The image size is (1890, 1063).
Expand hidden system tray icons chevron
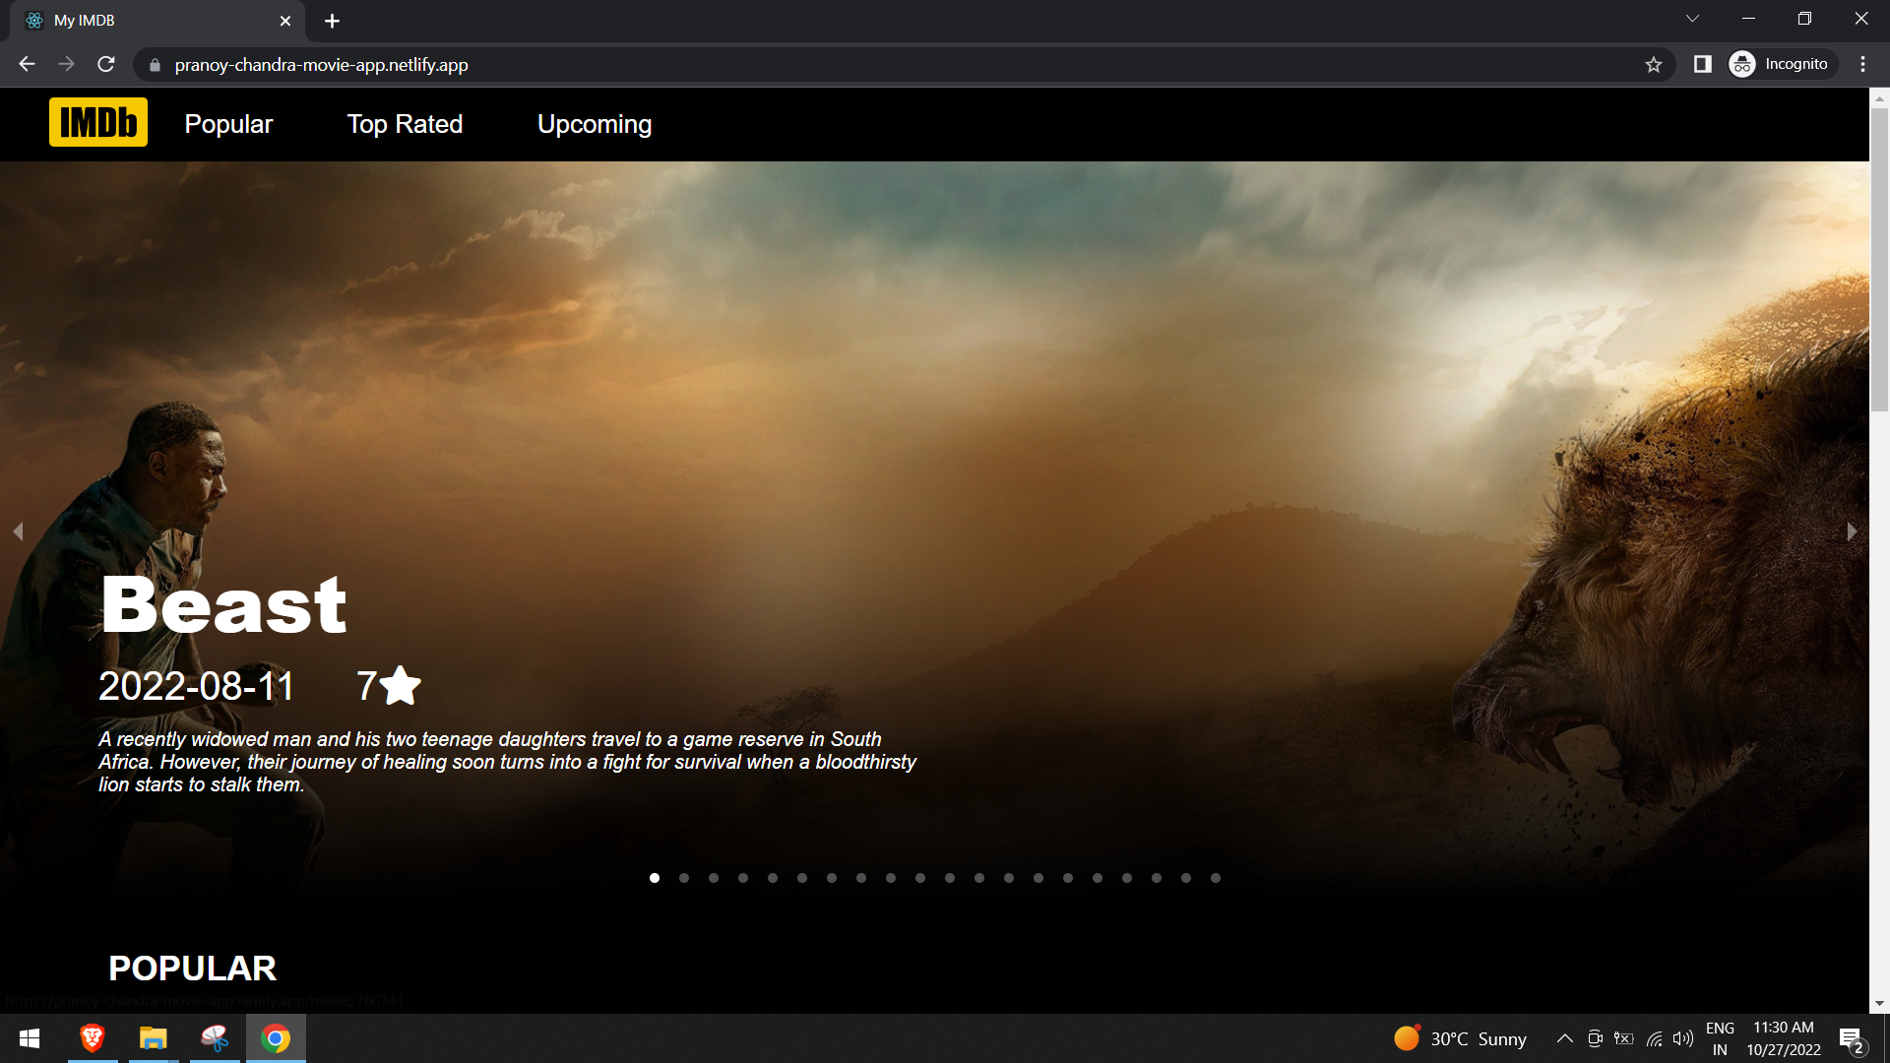pyautogui.click(x=1564, y=1038)
